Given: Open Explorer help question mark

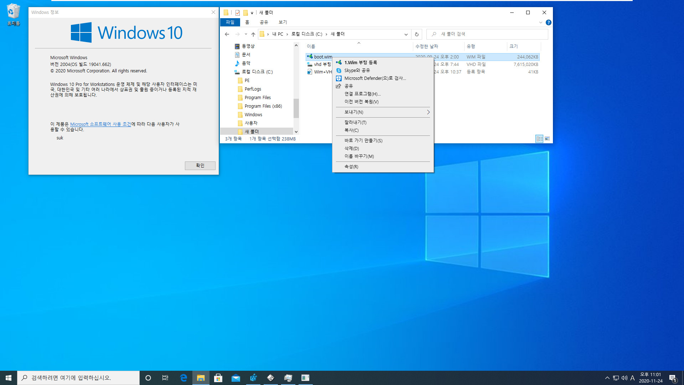Looking at the screenshot, I should [549, 22].
